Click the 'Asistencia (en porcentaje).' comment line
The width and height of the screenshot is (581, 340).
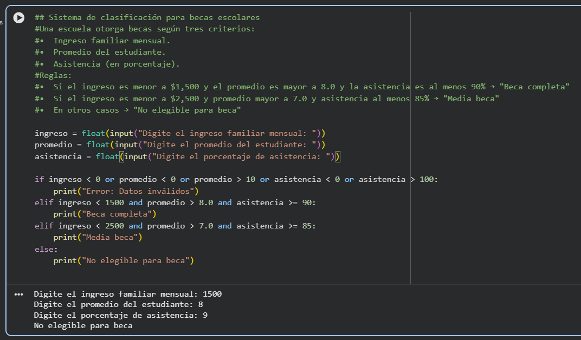(116, 64)
